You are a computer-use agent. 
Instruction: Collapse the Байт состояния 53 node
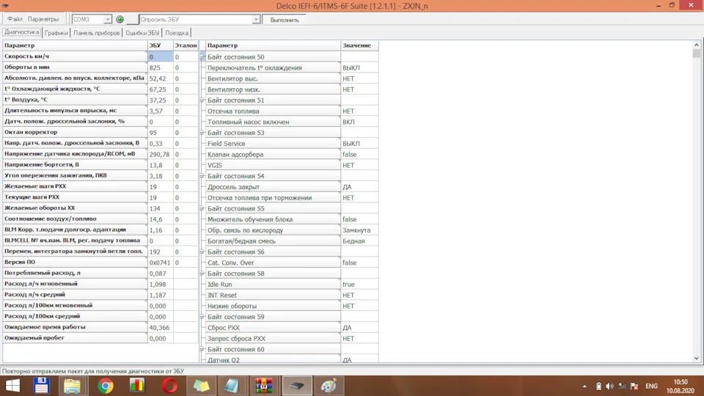(x=202, y=133)
